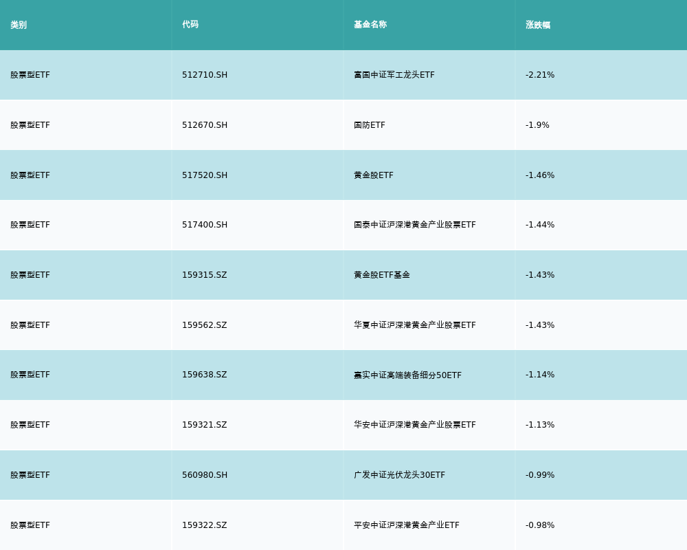Click 股票型ETF in the 512670.SH row
This screenshot has width=687, height=550.
[x=30, y=125]
